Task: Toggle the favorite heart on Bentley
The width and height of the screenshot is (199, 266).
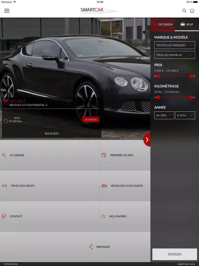Action: [6, 101]
